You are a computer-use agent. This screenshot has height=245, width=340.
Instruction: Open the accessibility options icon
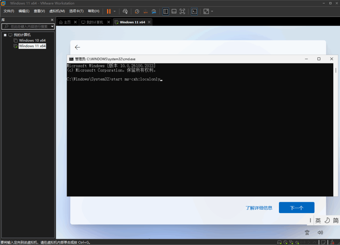[307, 233]
